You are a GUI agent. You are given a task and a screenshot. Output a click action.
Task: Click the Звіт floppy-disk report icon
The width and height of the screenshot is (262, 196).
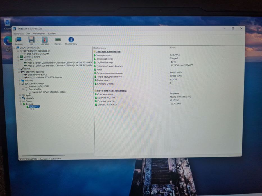coord(31,41)
